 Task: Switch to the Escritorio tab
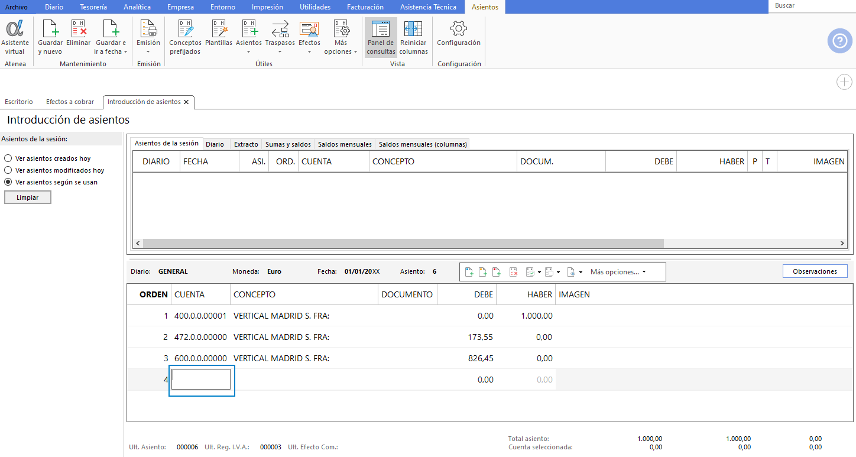point(19,102)
